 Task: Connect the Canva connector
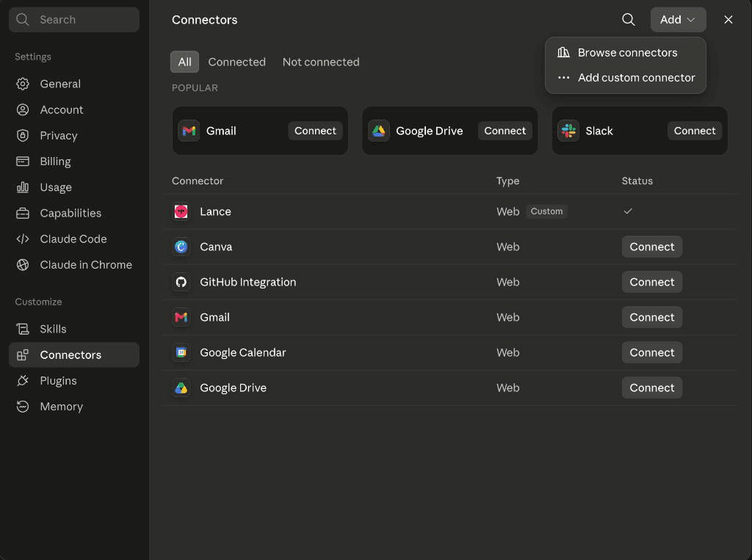[652, 247]
